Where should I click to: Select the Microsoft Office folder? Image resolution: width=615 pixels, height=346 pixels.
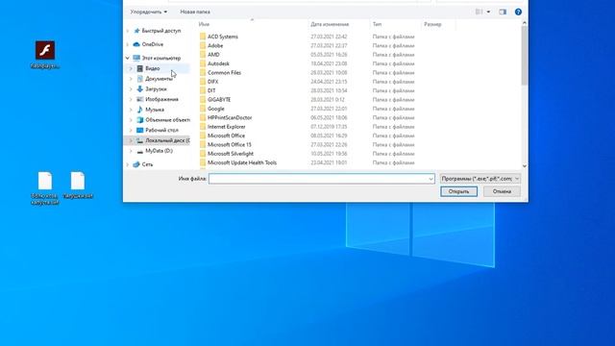click(226, 136)
